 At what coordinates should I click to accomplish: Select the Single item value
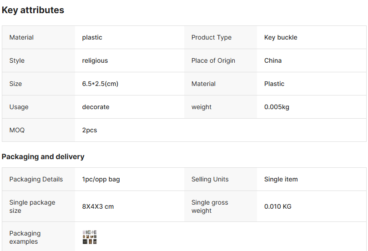[281, 179]
